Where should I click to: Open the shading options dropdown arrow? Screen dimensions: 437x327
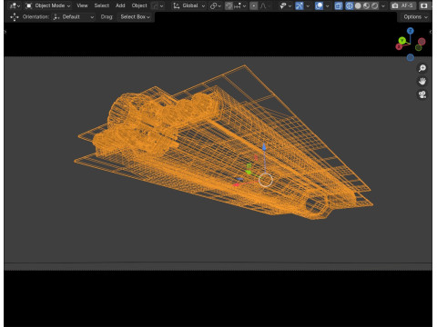click(x=383, y=5)
